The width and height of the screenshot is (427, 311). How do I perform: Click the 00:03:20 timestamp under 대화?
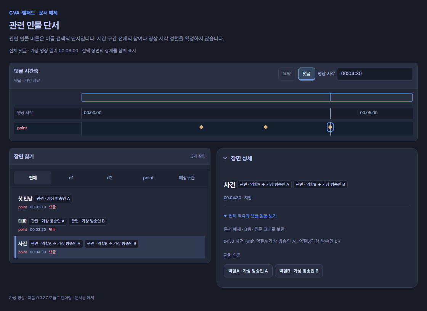tap(38, 229)
